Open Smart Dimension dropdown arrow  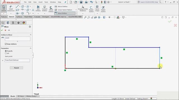coord(11,14)
